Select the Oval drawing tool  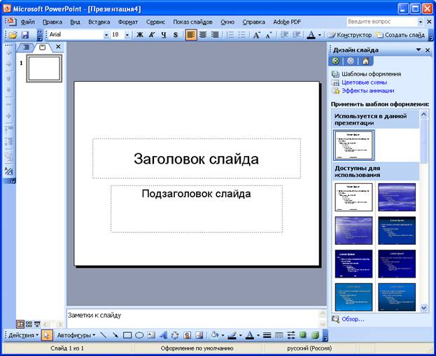139,336
